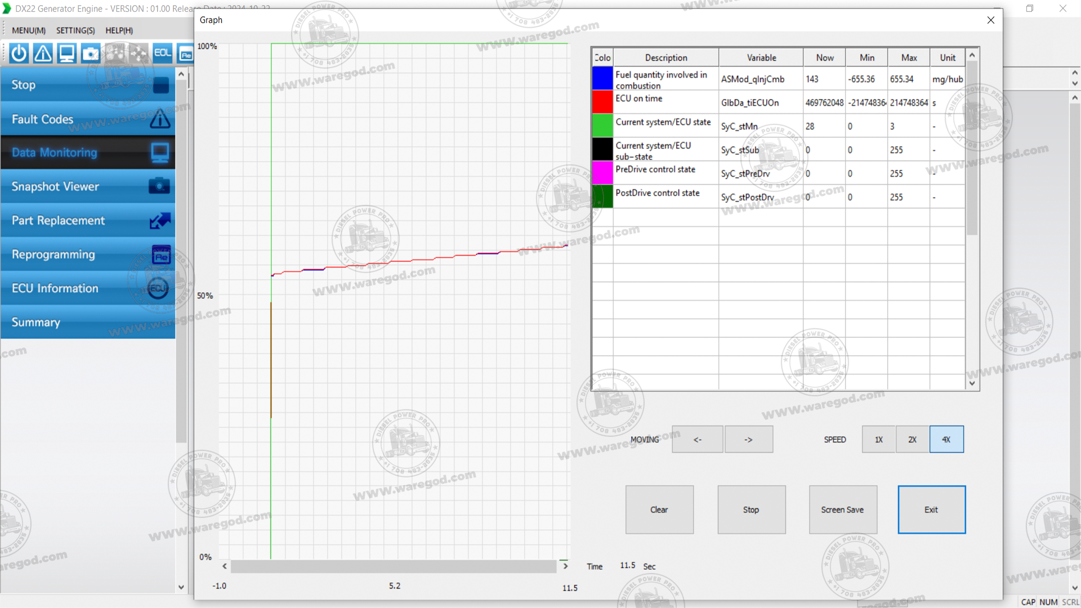Click the snapshot camera toolbar icon

[x=90, y=53]
